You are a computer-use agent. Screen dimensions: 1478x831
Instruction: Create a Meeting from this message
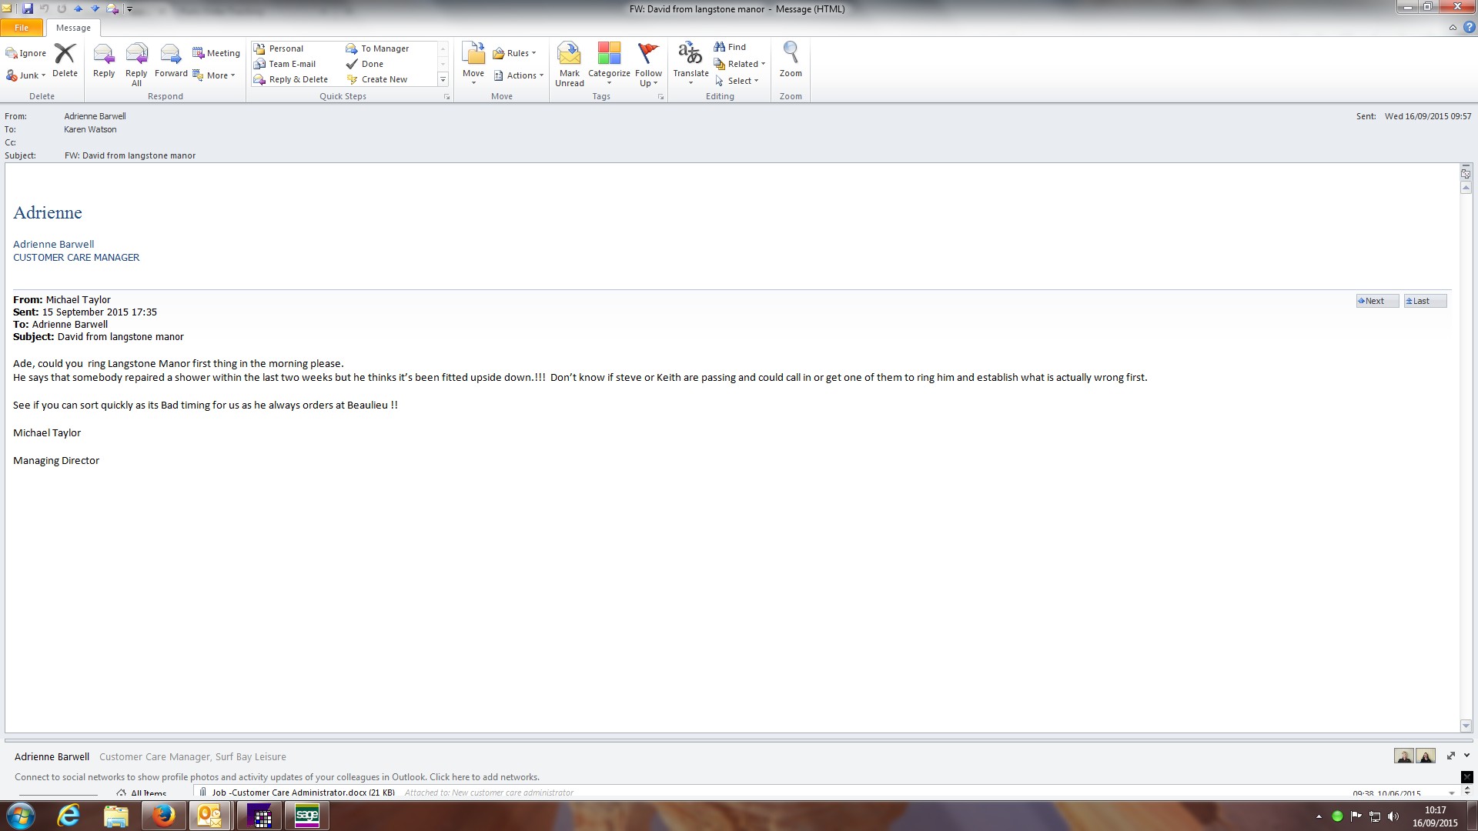click(216, 53)
